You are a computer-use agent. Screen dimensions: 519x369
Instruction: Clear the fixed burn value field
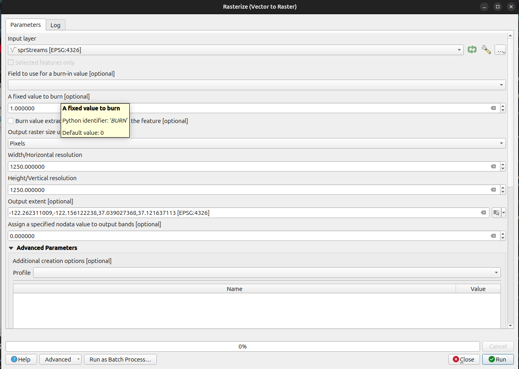(493, 108)
